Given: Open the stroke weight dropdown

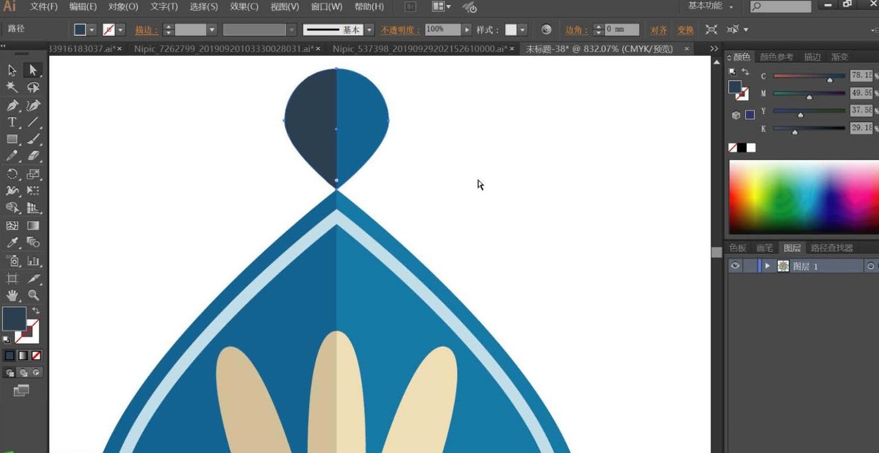Looking at the screenshot, I should pyautogui.click(x=212, y=29).
